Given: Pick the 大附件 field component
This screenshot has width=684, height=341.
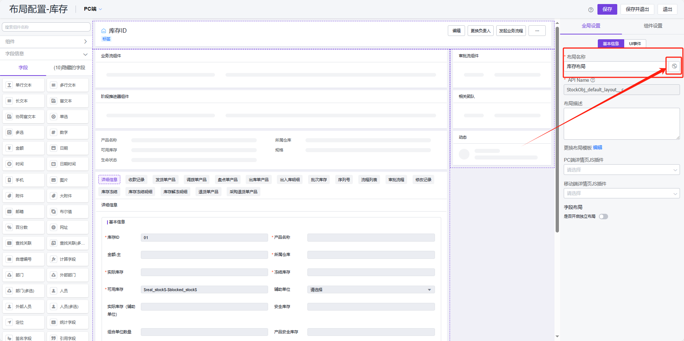Looking at the screenshot, I should [68, 196].
